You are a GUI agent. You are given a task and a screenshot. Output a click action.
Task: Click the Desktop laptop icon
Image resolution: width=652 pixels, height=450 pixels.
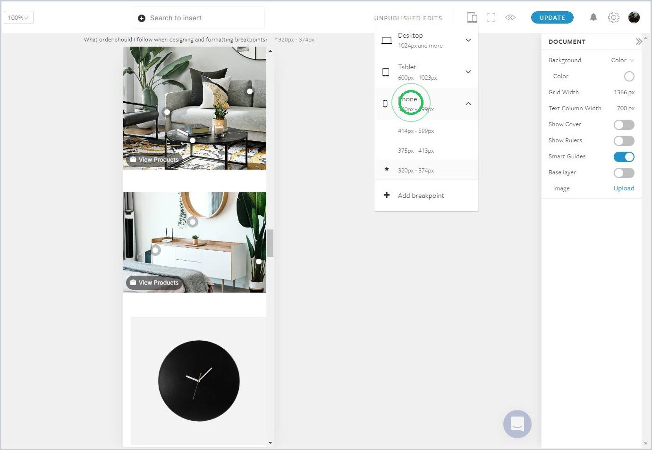[x=387, y=41]
